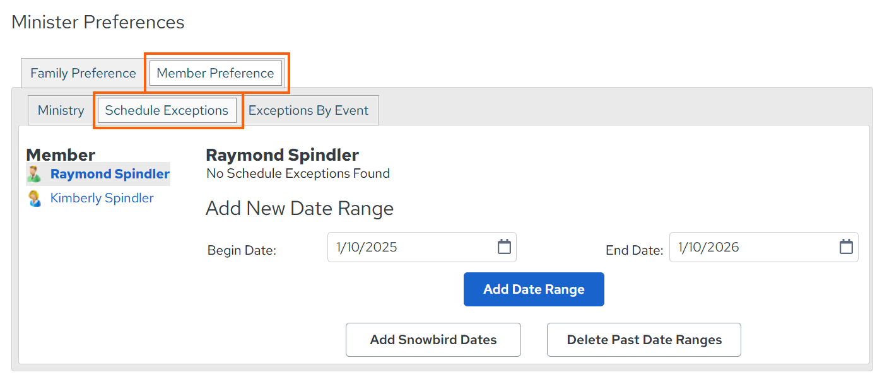Click the Add New Date Range heading
Image resolution: width=887 pixels, height=382 pixels.
[300, 209]
